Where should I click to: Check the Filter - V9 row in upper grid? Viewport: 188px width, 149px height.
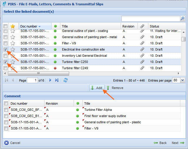5,43
